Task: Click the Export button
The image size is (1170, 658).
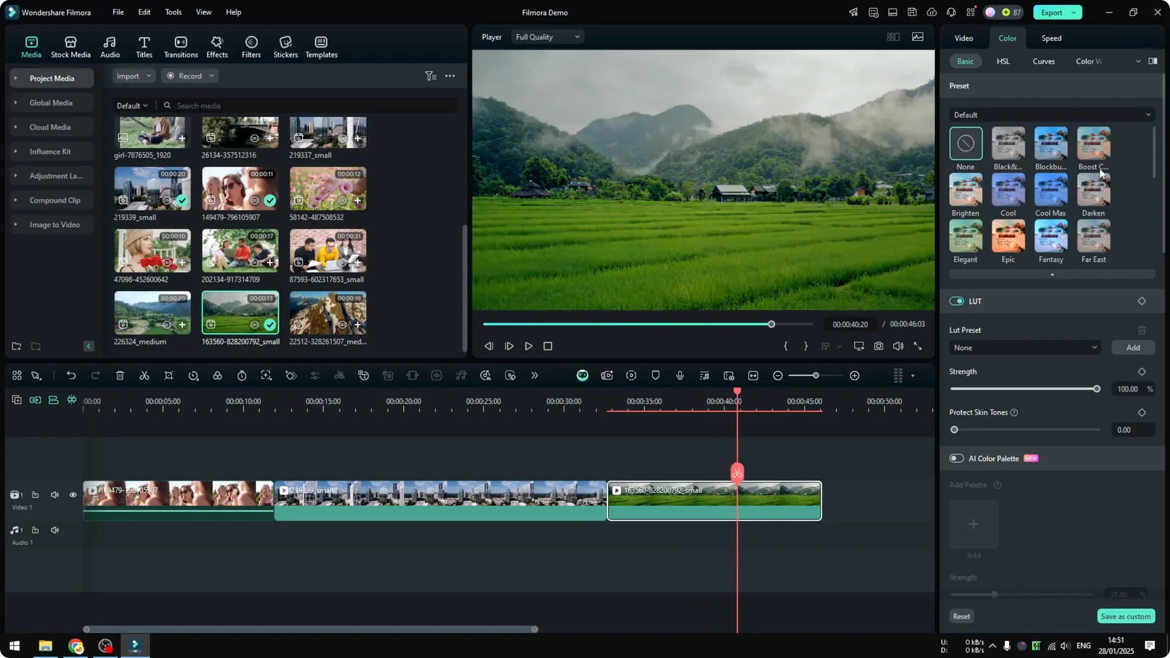Action: point(1052,12)
